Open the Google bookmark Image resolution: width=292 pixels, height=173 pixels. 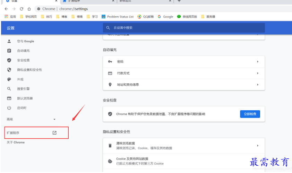165,17
